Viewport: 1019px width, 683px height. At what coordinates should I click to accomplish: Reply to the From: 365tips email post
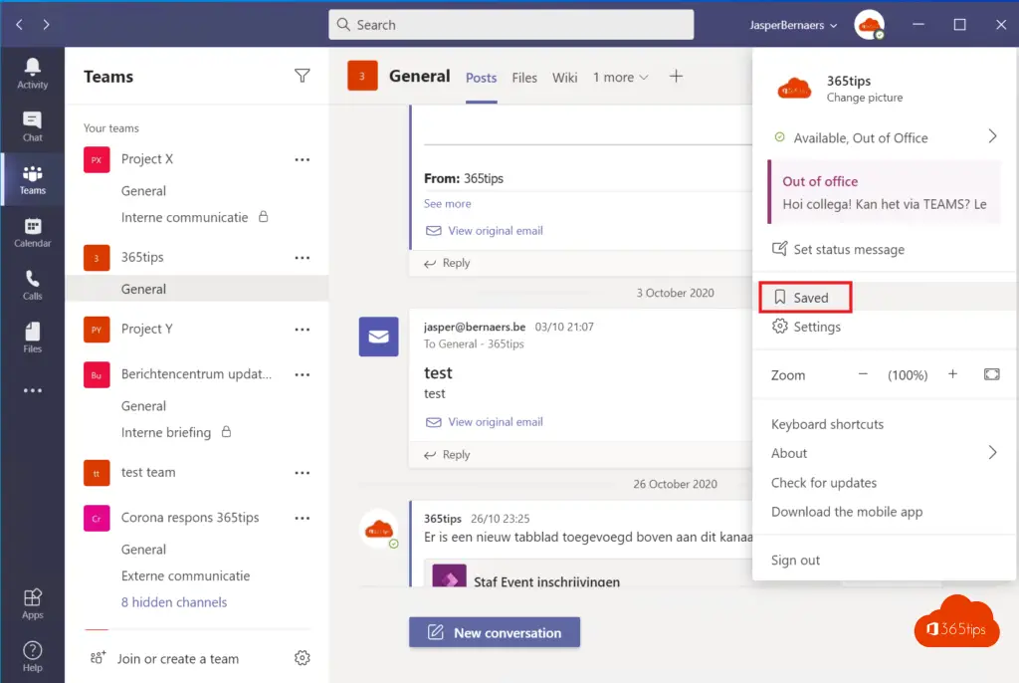pos(447,263)
